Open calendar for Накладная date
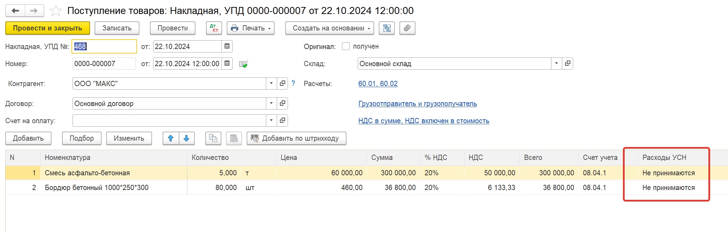The image size is (728, 232). pyautogui.click(x=227, y=46)
